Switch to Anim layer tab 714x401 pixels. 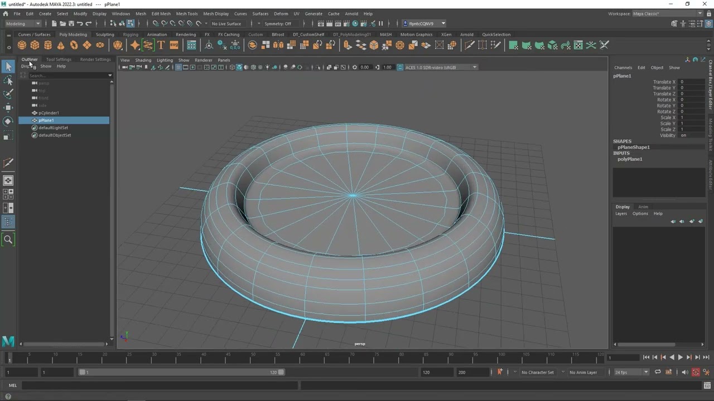[x=643, y=207]
